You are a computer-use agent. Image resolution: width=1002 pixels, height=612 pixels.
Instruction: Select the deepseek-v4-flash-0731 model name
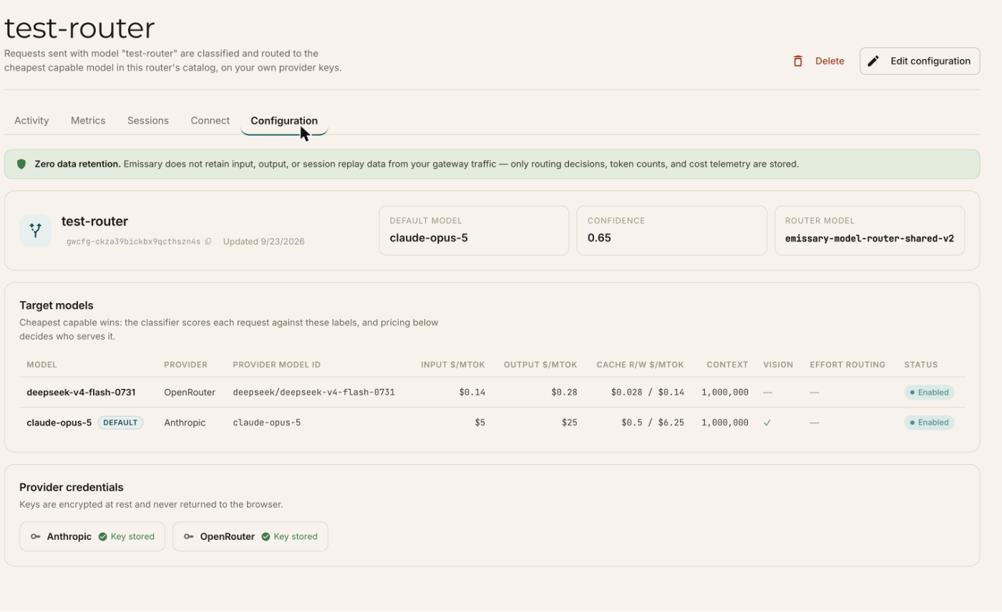click(81, 393)
